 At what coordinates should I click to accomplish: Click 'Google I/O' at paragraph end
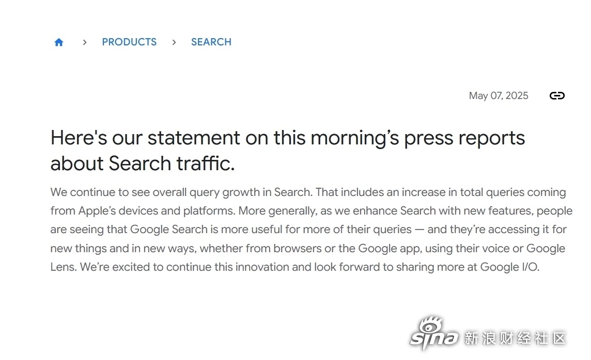click(x=509, y=267)
